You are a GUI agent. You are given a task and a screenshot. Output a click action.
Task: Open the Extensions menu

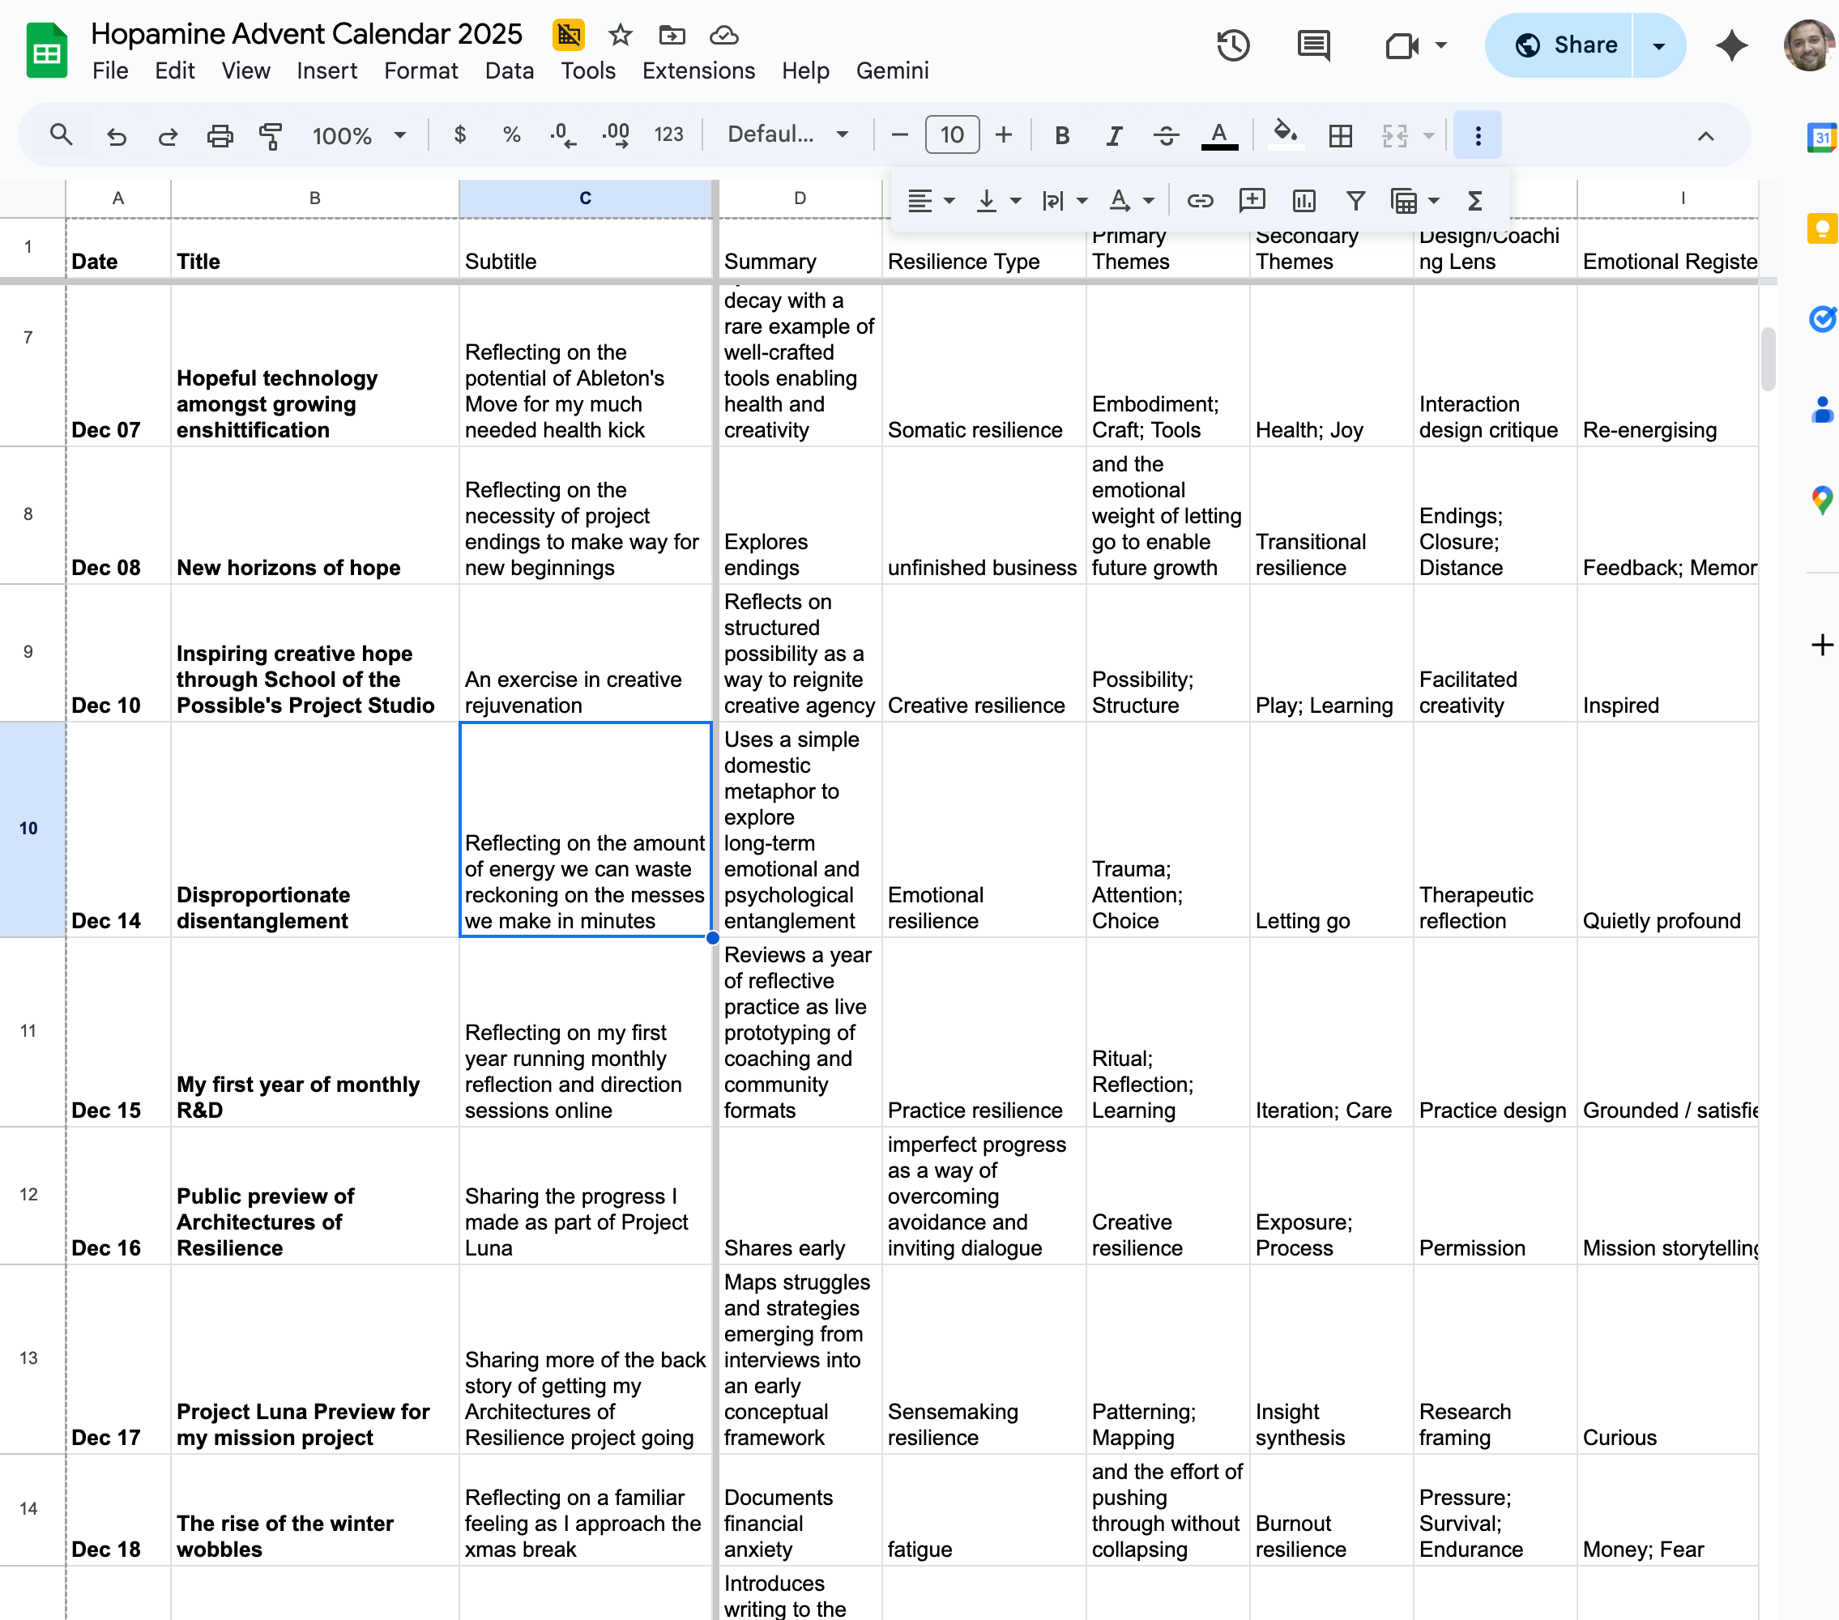tap(698, 70)
